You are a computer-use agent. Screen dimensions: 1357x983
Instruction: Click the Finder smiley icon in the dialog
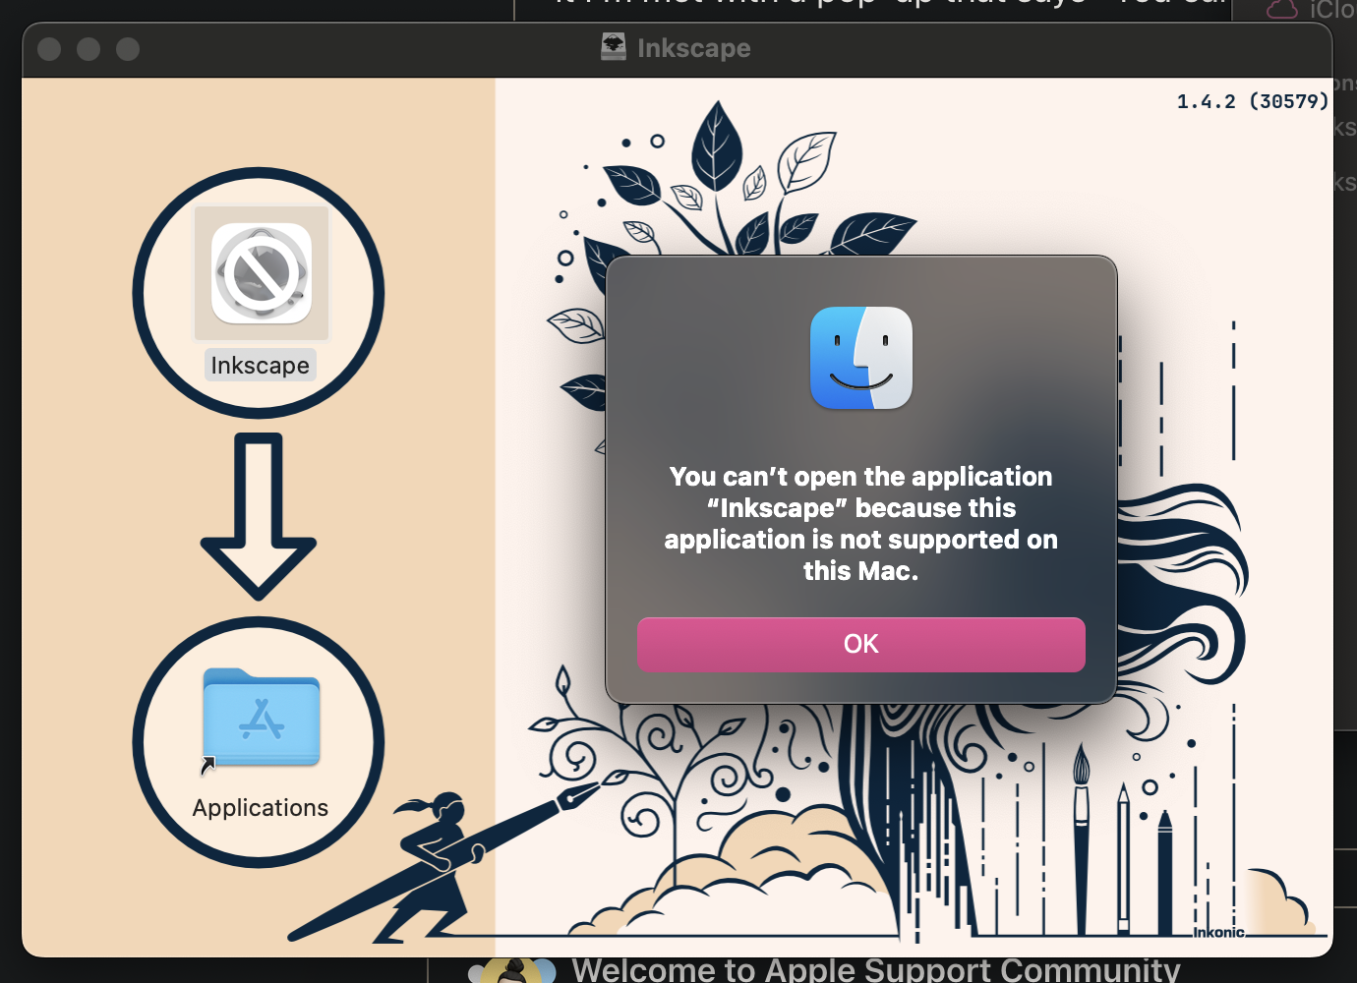861,358
